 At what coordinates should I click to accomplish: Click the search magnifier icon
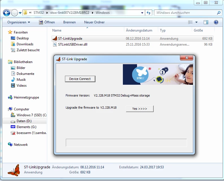pyautogui.click(x=219, y=13)
